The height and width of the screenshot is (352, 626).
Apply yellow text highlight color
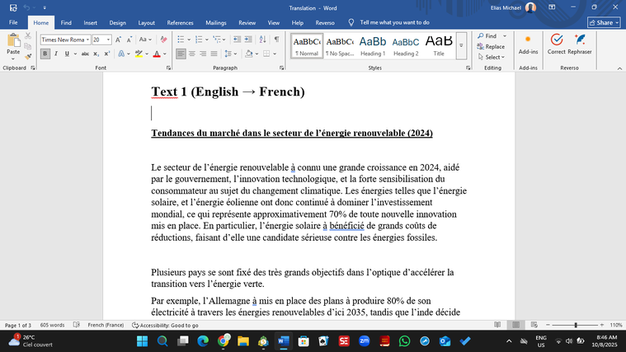(x=139, y=54)
